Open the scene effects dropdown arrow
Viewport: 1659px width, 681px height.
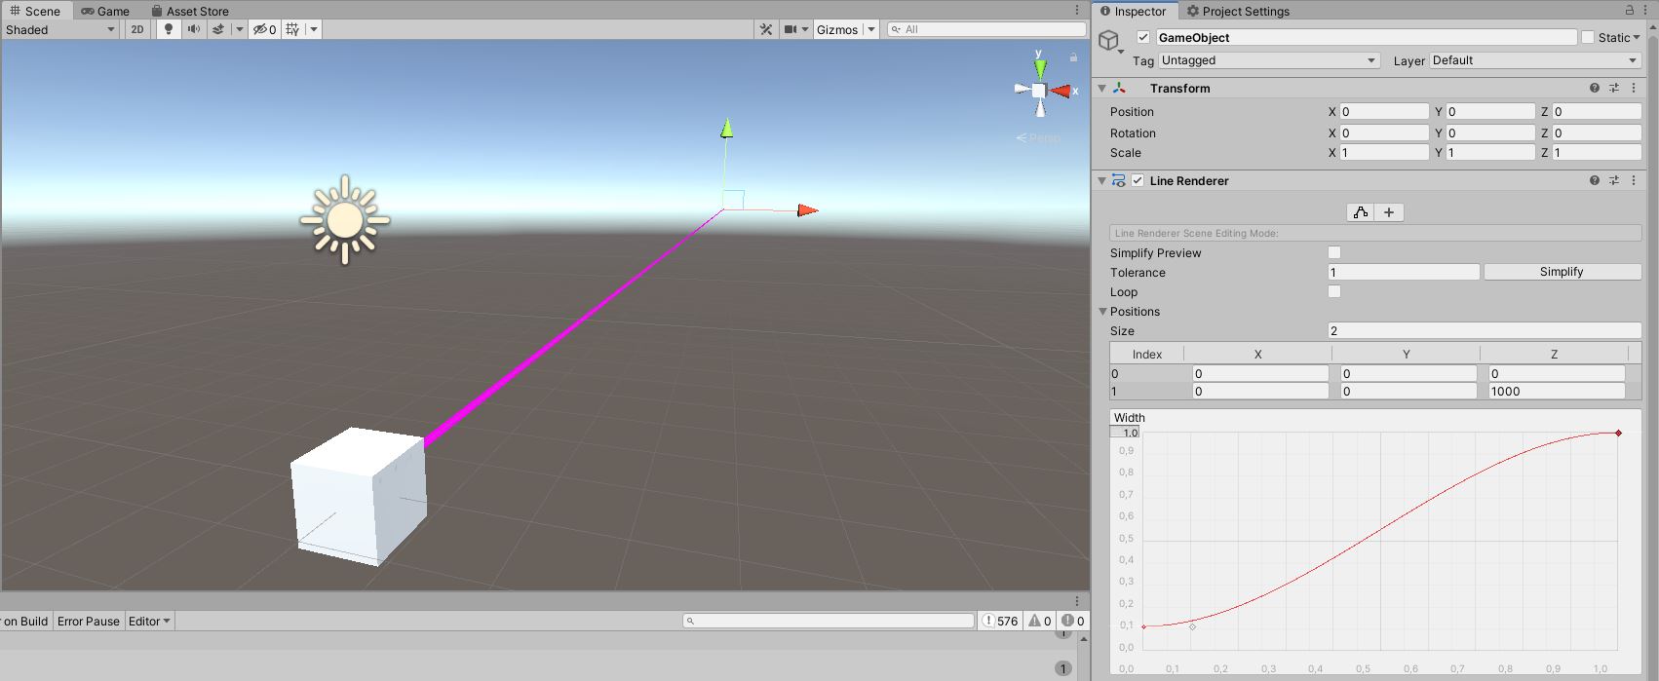coord(239,29)
